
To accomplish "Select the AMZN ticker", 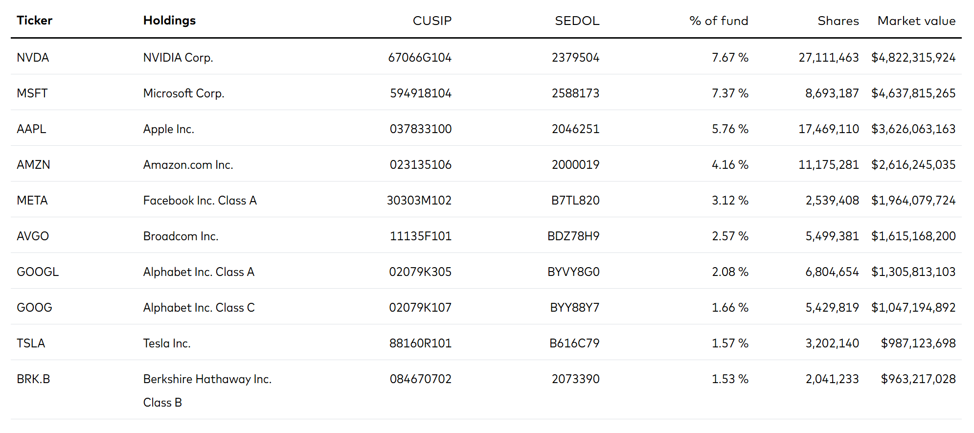I will pos(33,165).
